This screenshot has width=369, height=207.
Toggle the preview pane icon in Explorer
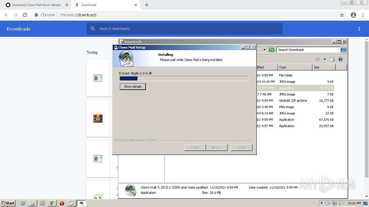coord(332,59)
